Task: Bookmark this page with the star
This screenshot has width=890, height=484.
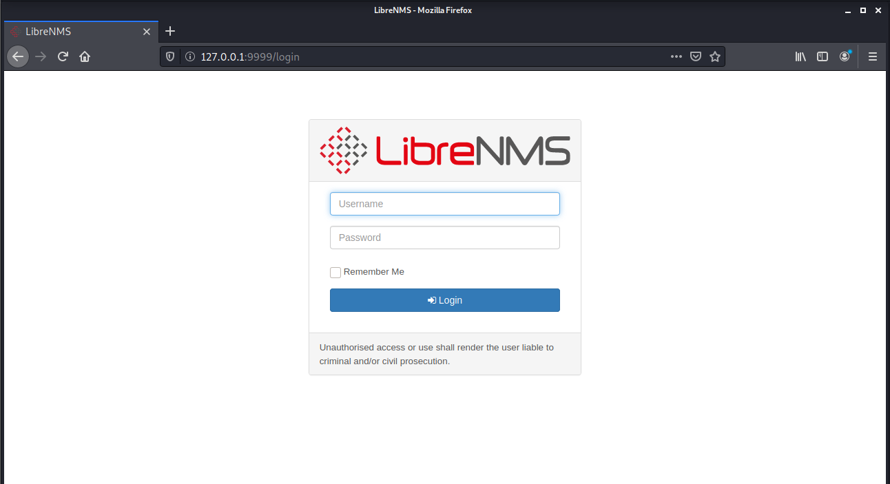Action: [x=715, y=56]
